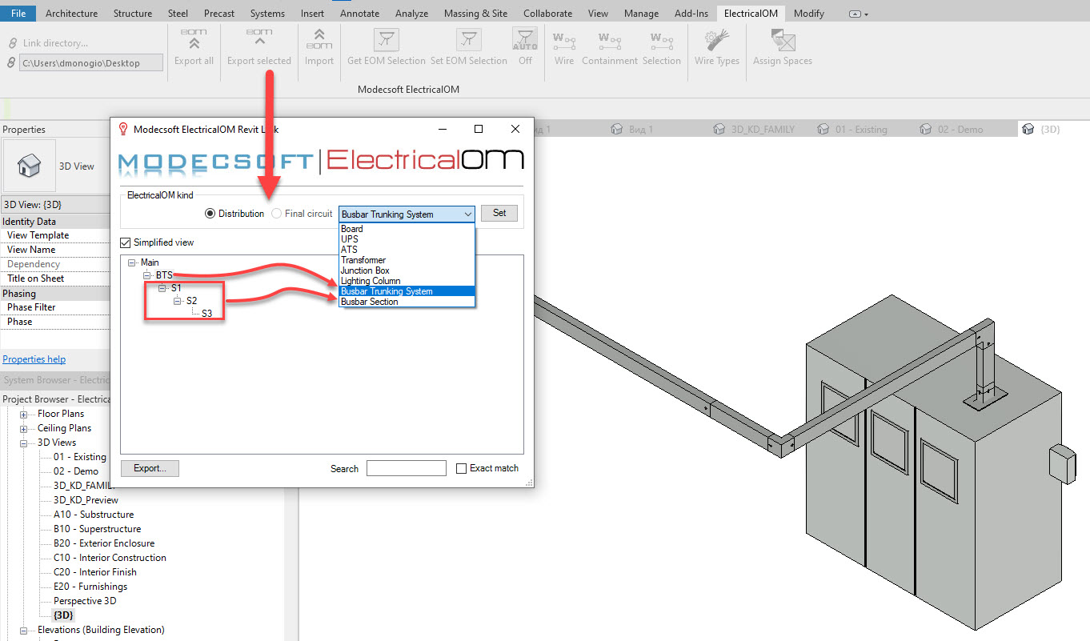Select the {3D} view in Project Browser
The image size is (1090, 641).
click(x=63, y=615)
